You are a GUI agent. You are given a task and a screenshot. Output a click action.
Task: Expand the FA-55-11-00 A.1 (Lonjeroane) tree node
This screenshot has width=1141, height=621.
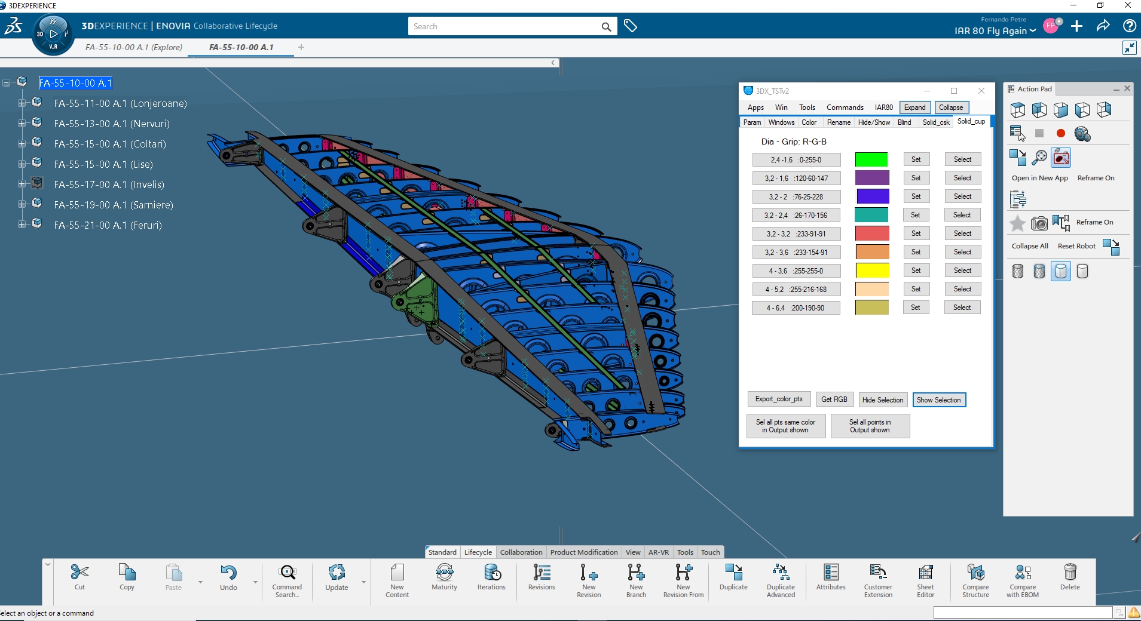click(x=22, y=103)
